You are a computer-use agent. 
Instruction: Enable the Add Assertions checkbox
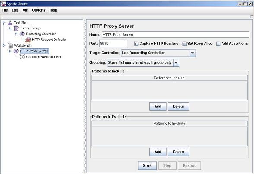click(x=219, y=43)
